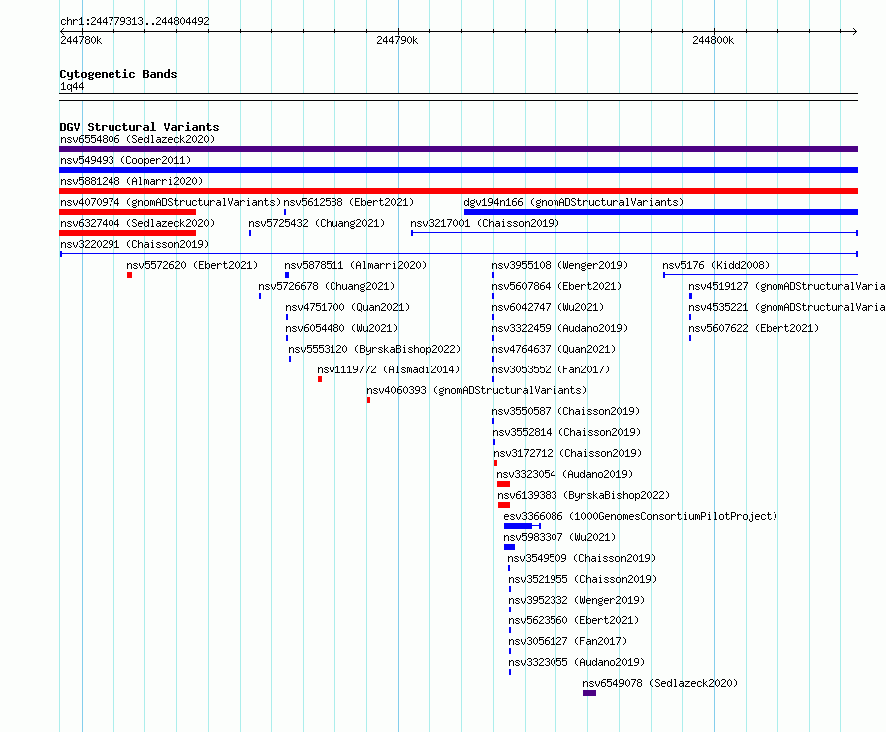Screen dimensions: 886x732
Task: Open nsv4070974 gnomAD variant label
Action: [170, 202]
